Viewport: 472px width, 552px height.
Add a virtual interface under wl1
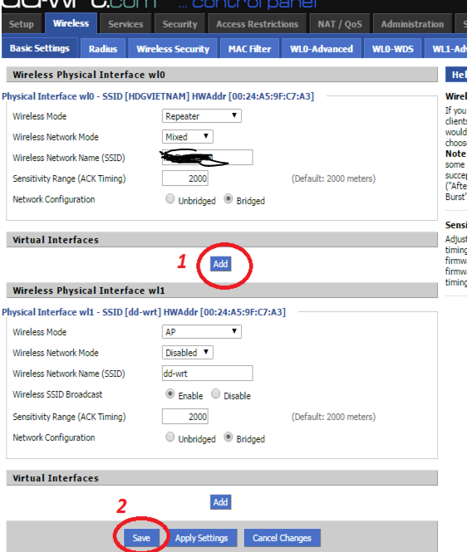pyautogui.click(x=221, y=502)
